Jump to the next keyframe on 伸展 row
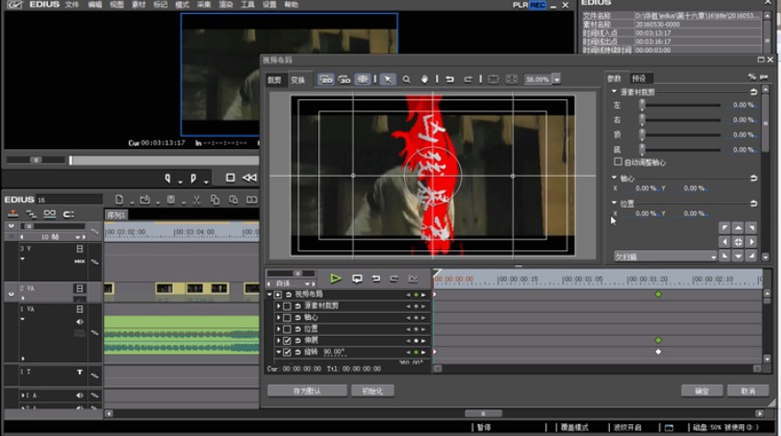781x436 pixels. (423, 341)
